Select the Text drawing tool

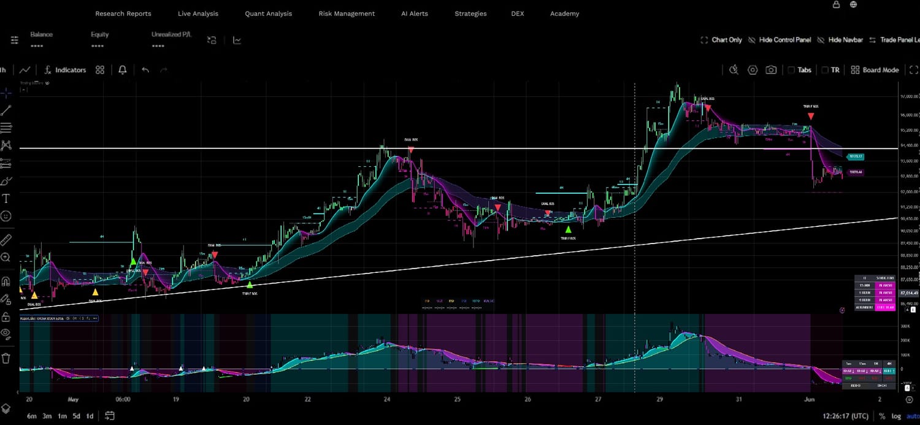tap(6, 198)
